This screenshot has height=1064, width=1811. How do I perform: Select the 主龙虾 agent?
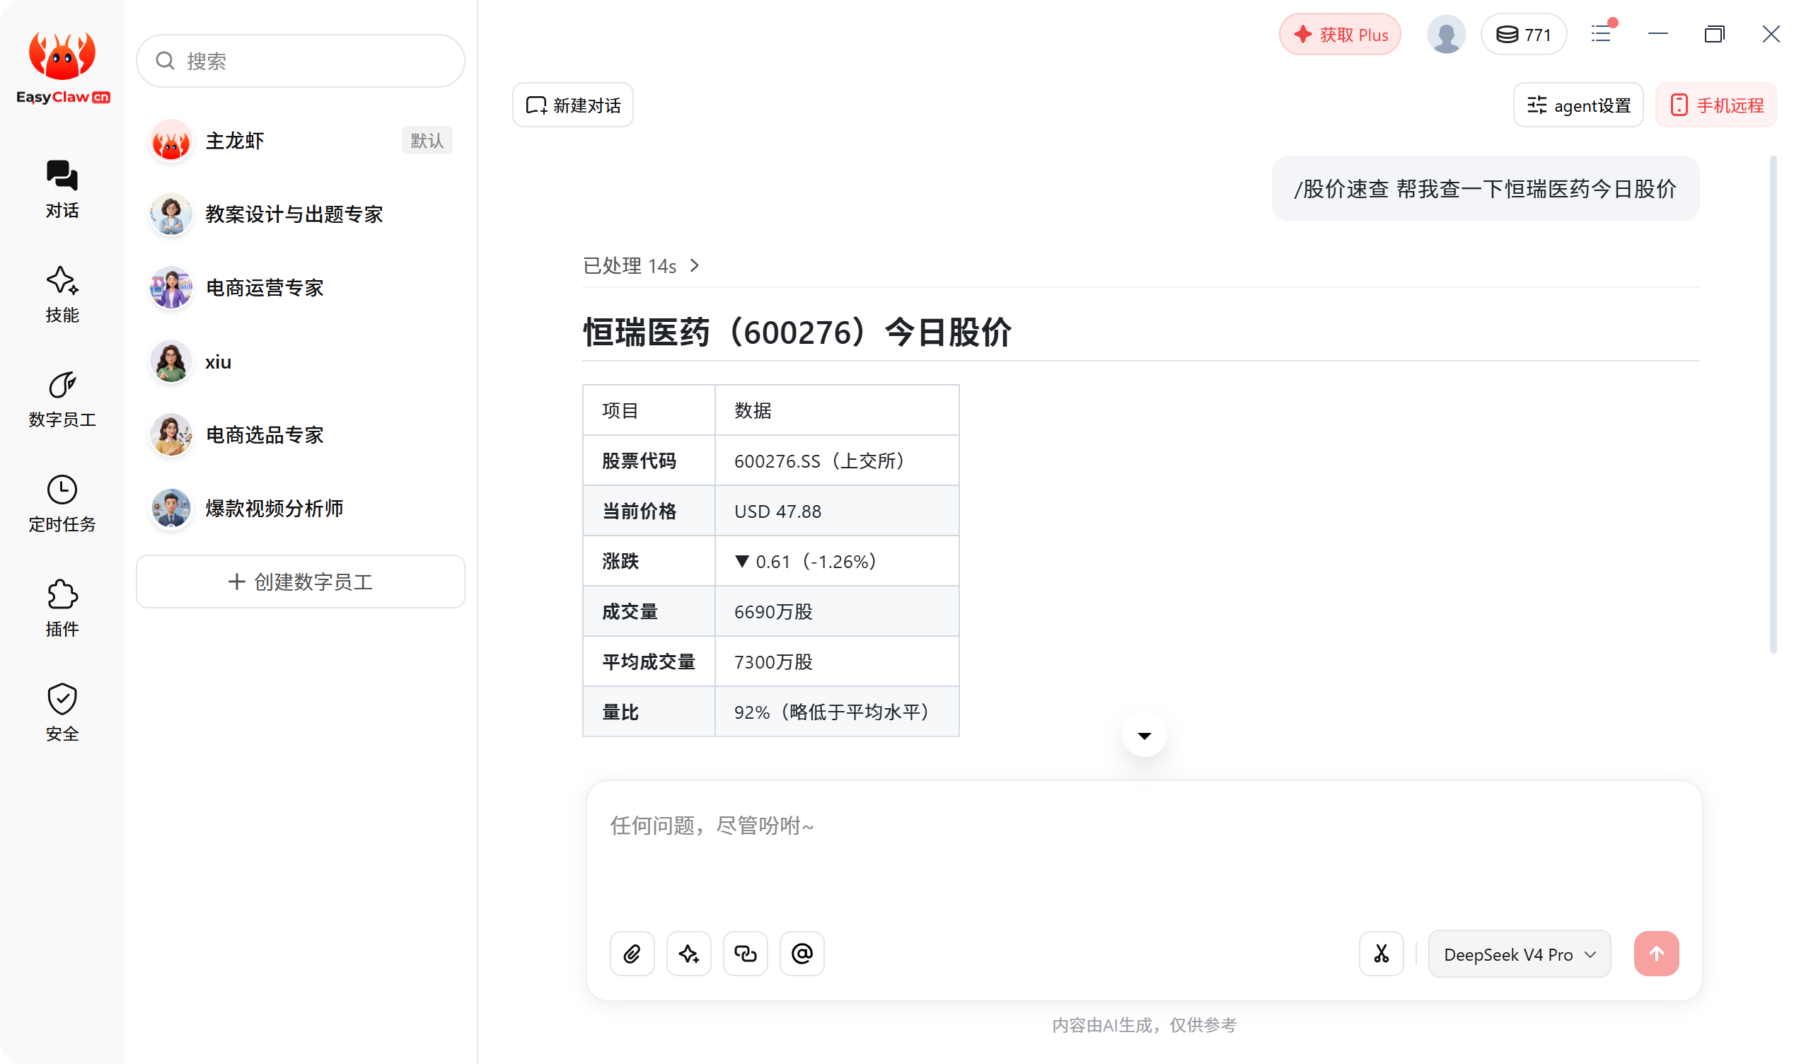[301, 140]
